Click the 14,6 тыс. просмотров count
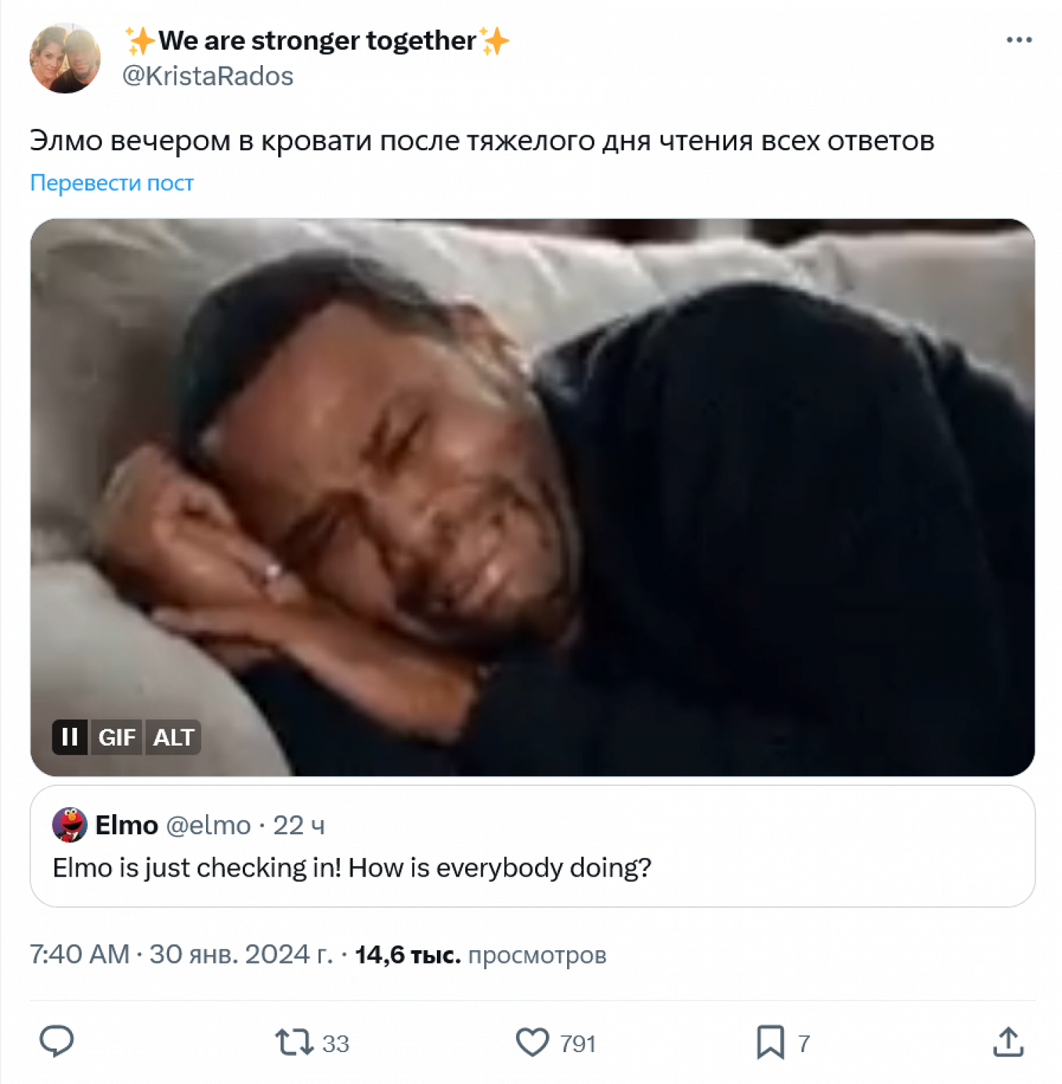The width and height of the screenshot is (1062, 1084). [481, 954]
